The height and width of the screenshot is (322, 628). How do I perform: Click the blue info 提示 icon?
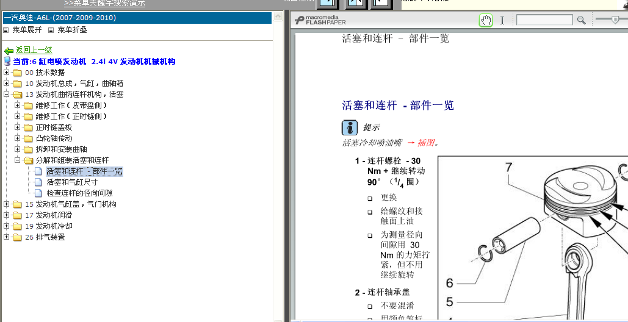coord(350,127)
